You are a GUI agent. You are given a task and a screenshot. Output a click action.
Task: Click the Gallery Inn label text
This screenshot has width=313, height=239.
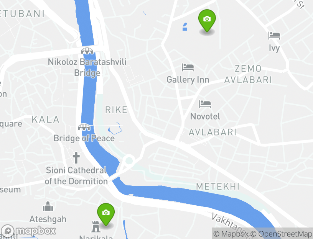(x=188, y=80)
